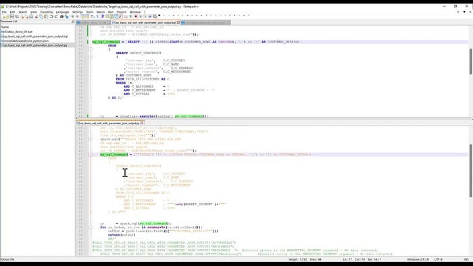
Task: Zoom in using the toolbar magnifier plus
Action: coord(72,16)
